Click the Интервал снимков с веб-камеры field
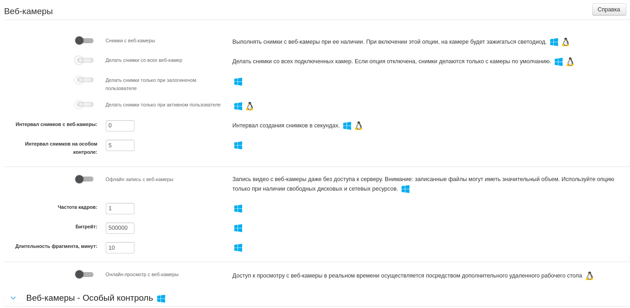Viewport: 630px width, 308px height. [x=120, y=126]
